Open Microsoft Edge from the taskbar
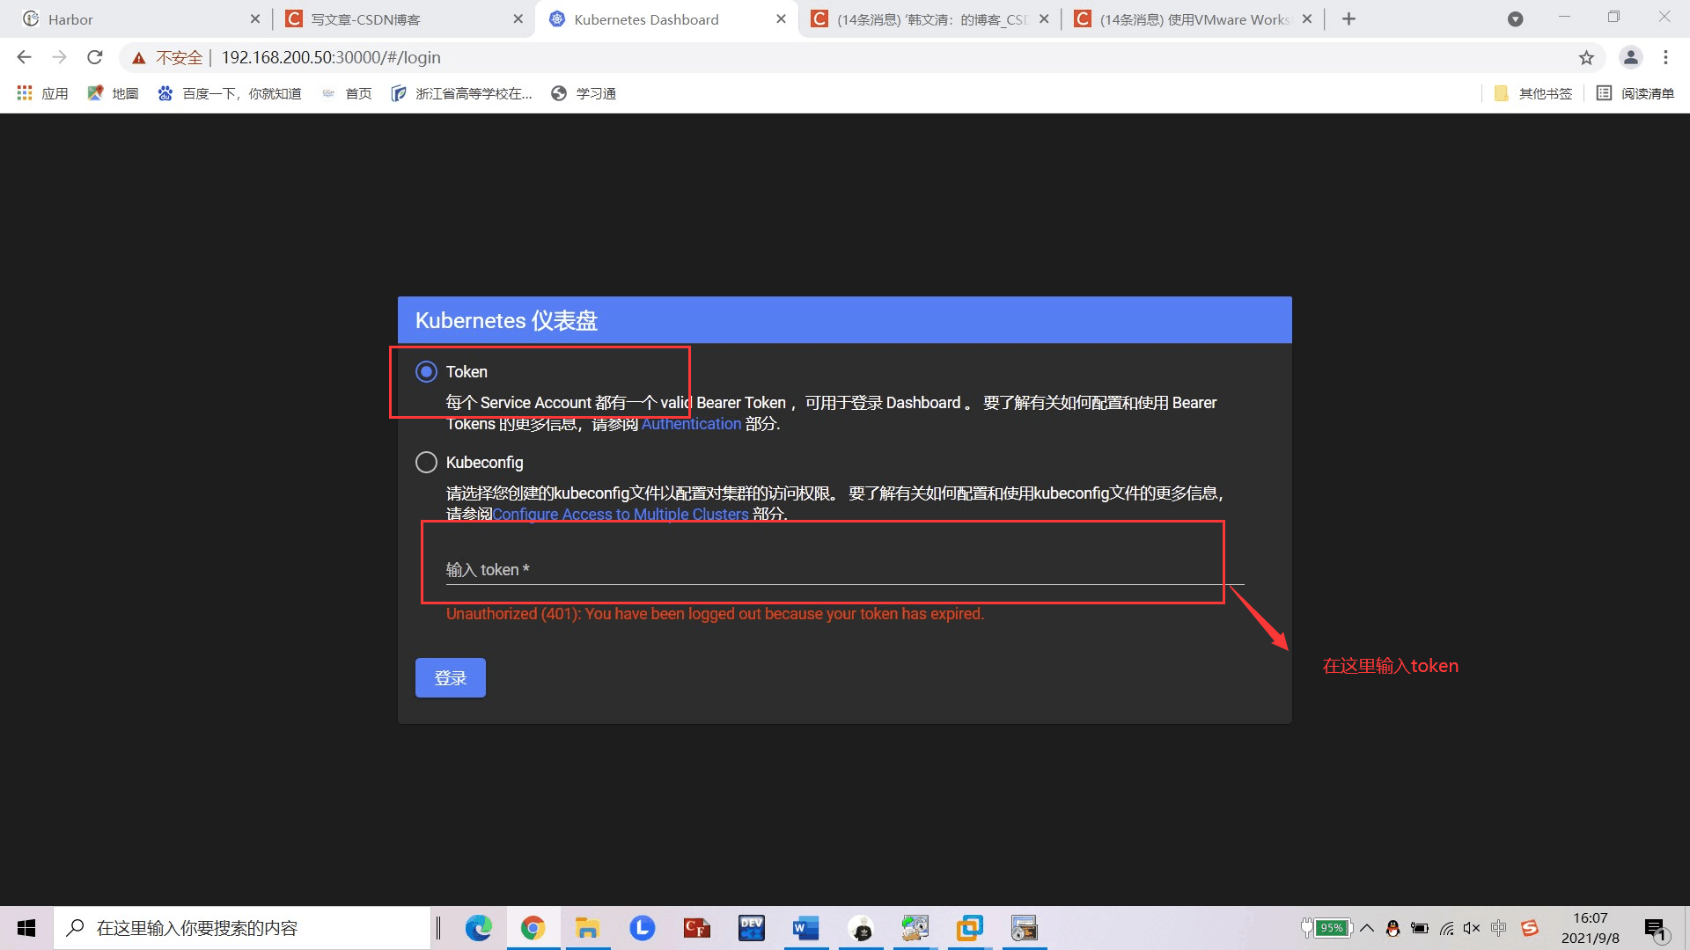The height and width of the screenshot is (950, 1690). (478, 928)
